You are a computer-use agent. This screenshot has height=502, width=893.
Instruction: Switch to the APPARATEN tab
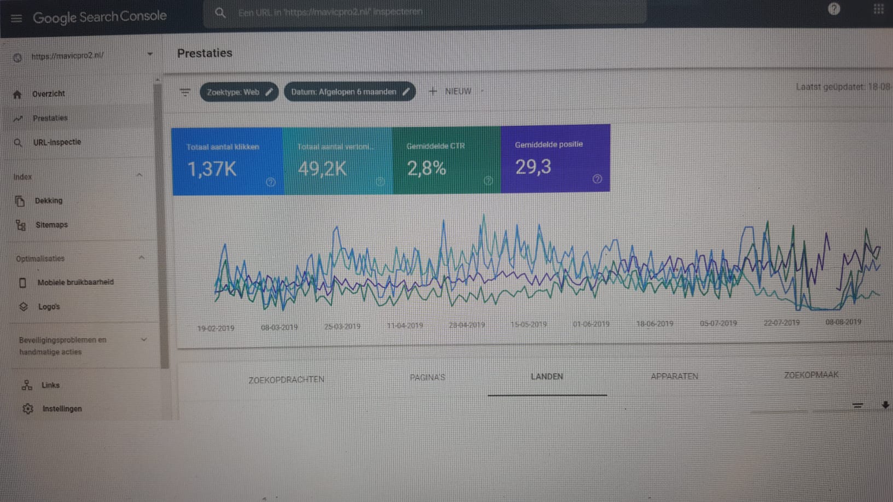[674, 376]
